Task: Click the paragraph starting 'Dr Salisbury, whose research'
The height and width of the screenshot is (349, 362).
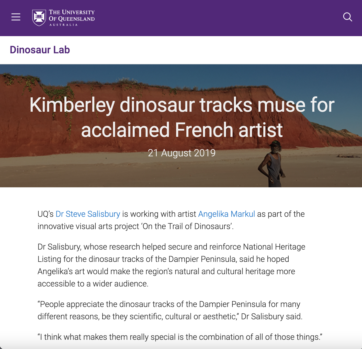Action: click(x=171, y=265)
